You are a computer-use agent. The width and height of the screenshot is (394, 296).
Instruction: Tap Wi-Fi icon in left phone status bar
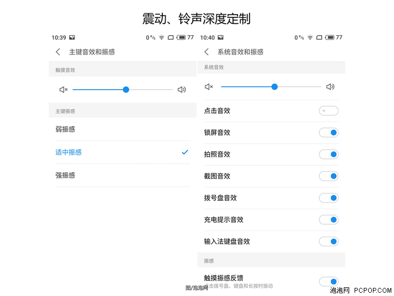[161, 38]
